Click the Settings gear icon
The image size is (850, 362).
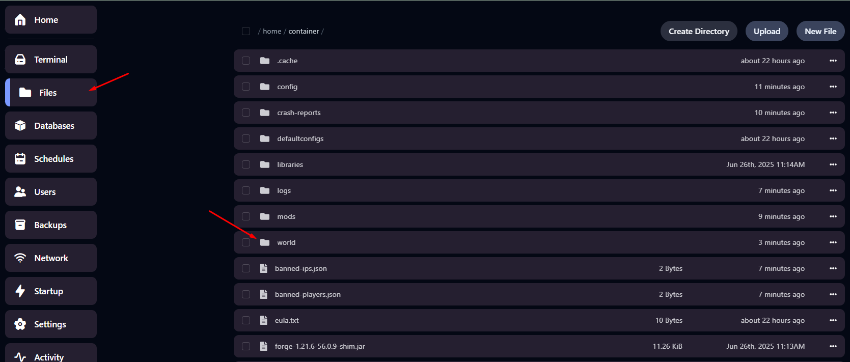[20, 324]
